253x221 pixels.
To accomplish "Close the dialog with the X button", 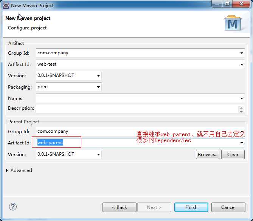I will point(241,4).
